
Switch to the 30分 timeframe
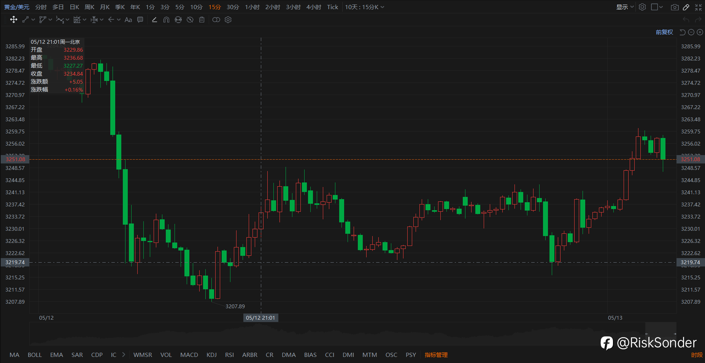(x=233, y=7)
